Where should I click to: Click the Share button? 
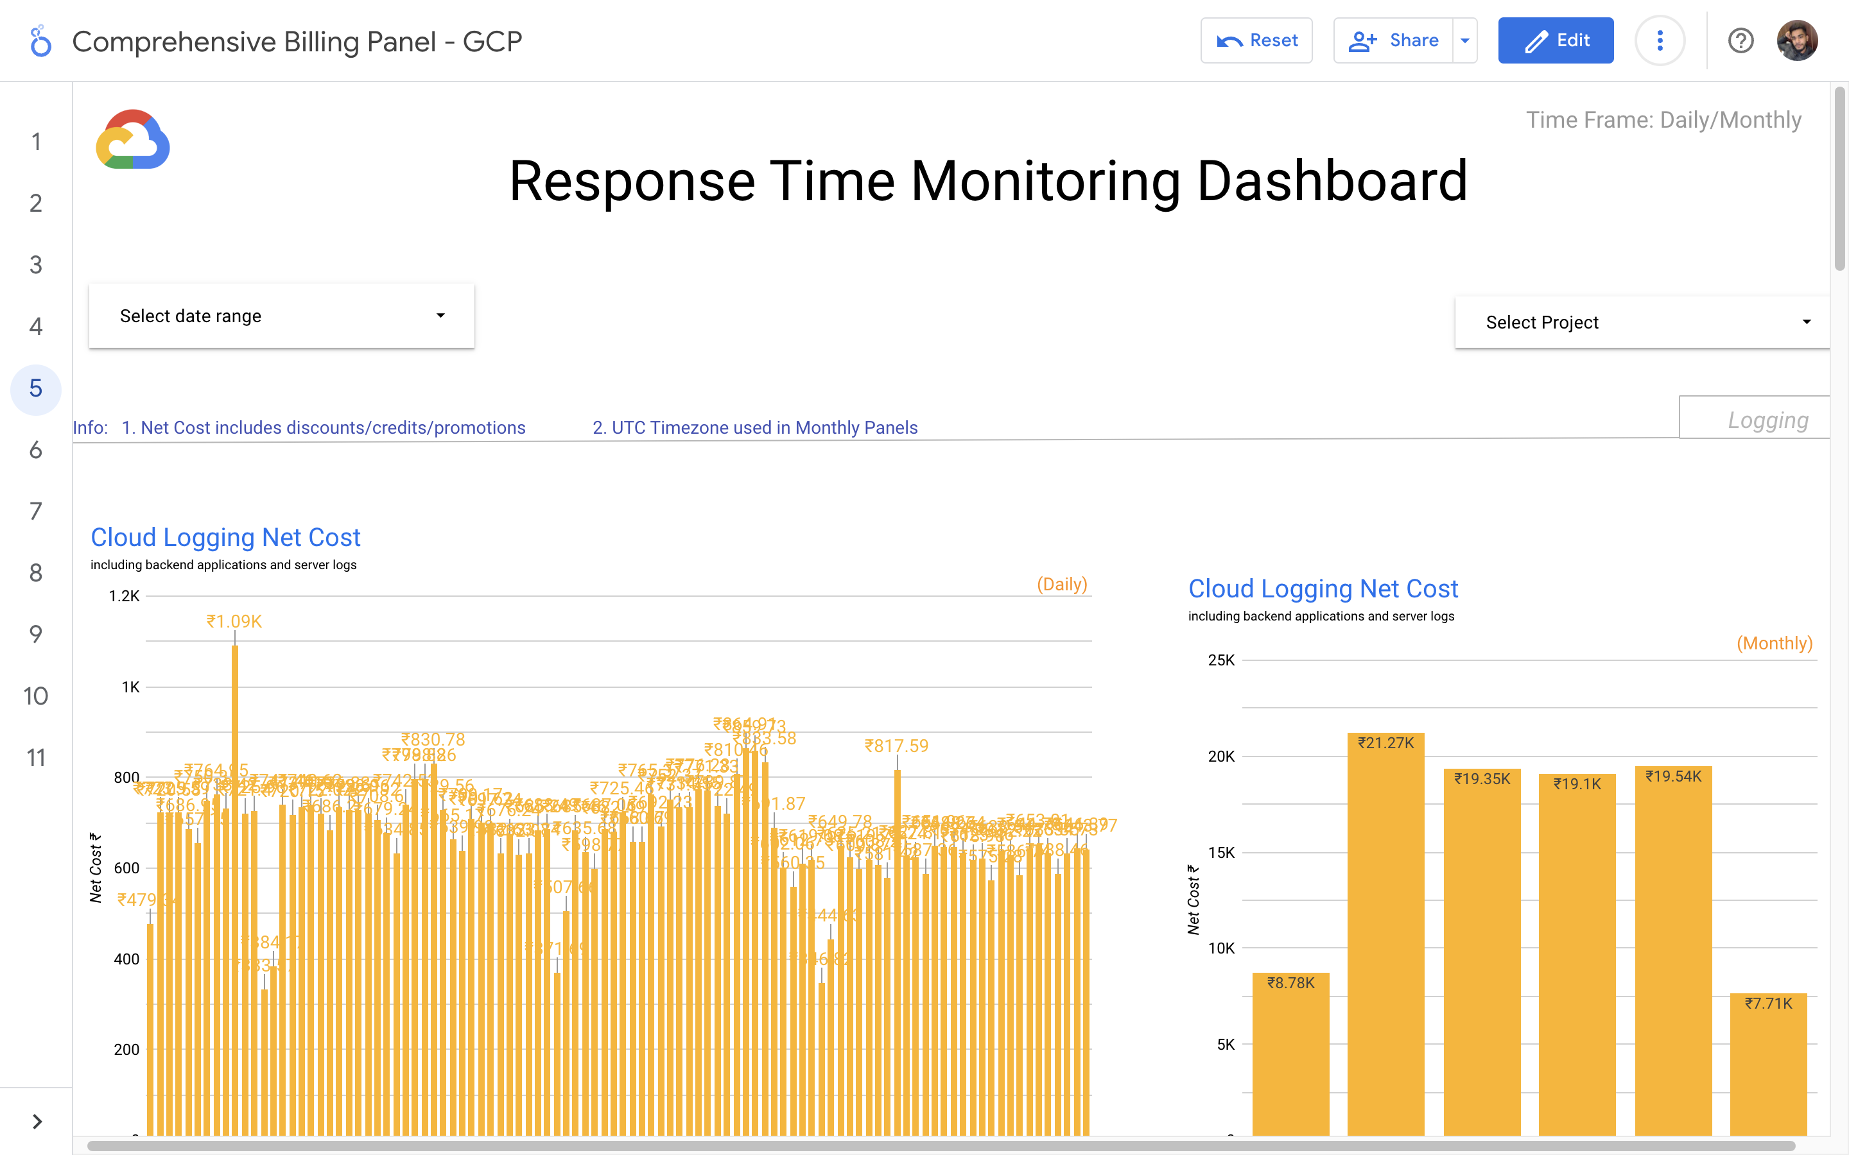[x=1394, y=40]
